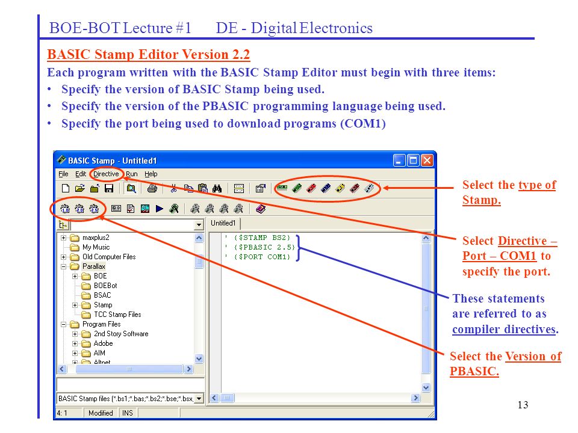578x433 pixels.
Task: Click editor vertical scrollbar down arrow
Action: [x=426, y=388]
